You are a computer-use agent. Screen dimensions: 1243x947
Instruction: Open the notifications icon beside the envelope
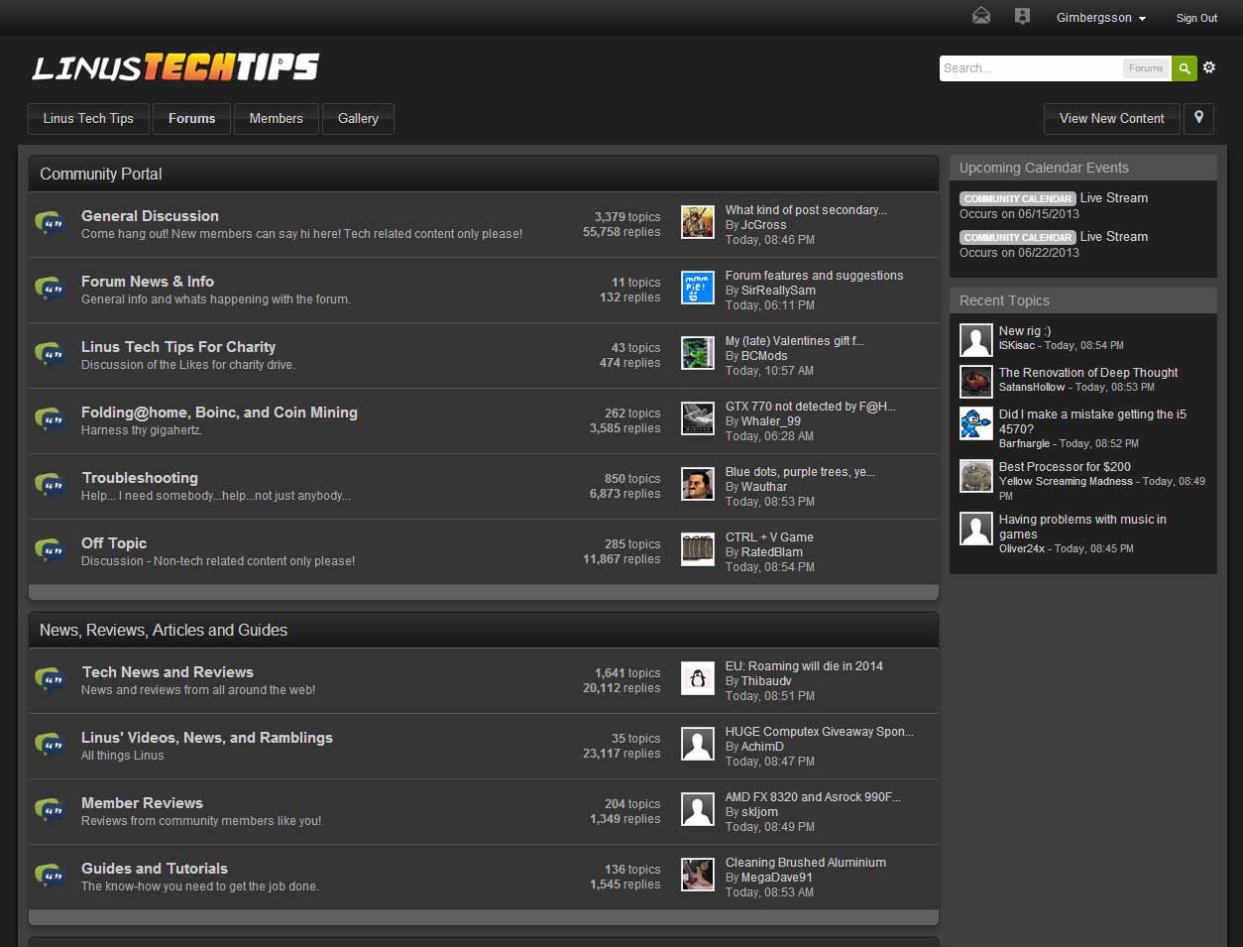pos(1022,16)
